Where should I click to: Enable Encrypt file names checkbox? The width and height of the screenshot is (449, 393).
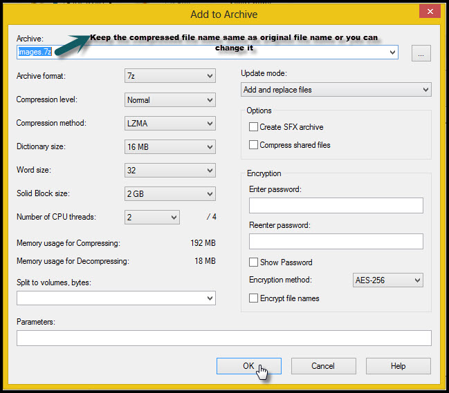tap(254, 298)
